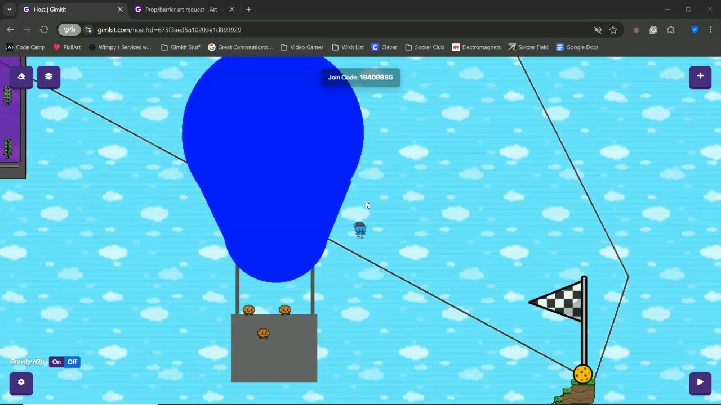Open the Chrome three-dot menu

coord(710,30)
